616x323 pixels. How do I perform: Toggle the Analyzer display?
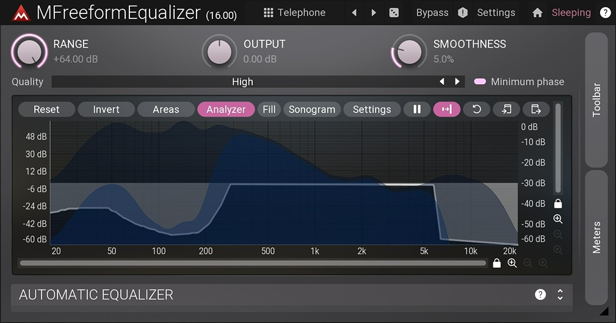226,109
